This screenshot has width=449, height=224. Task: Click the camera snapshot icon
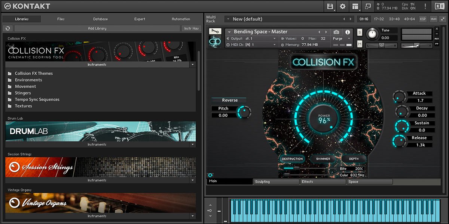pyautogui.click(x=336, y=32)
